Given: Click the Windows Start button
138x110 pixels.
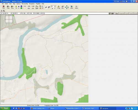Looking at the screenshot, I should (5, 108).
